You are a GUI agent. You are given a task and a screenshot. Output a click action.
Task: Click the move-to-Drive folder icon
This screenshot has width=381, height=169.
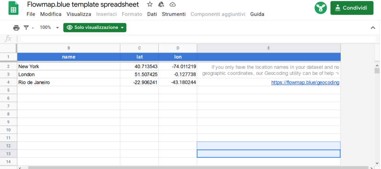[161, 4]
